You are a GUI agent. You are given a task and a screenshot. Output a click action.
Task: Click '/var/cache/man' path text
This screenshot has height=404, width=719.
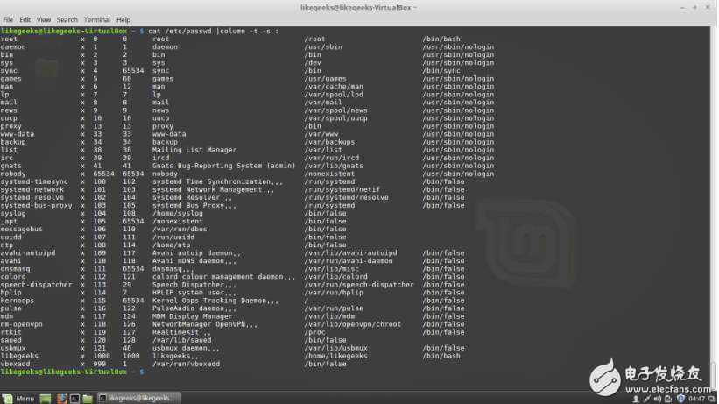pyautogui.click(x=334, y=86)
